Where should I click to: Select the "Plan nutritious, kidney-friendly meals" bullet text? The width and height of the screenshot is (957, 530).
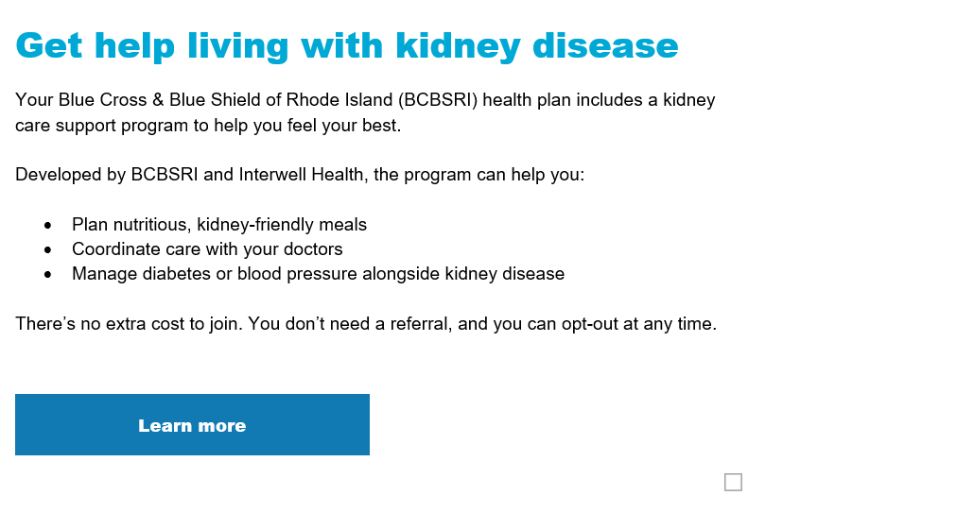pyautogui.click(x=218, y=225)
